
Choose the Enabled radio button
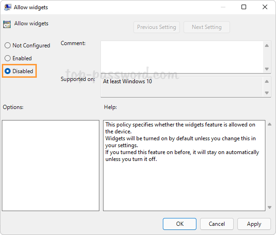8,58
